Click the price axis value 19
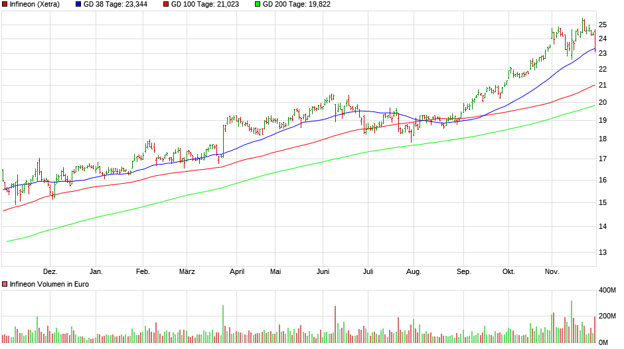This screenshot has height=349, width=624. pos(603,120)
